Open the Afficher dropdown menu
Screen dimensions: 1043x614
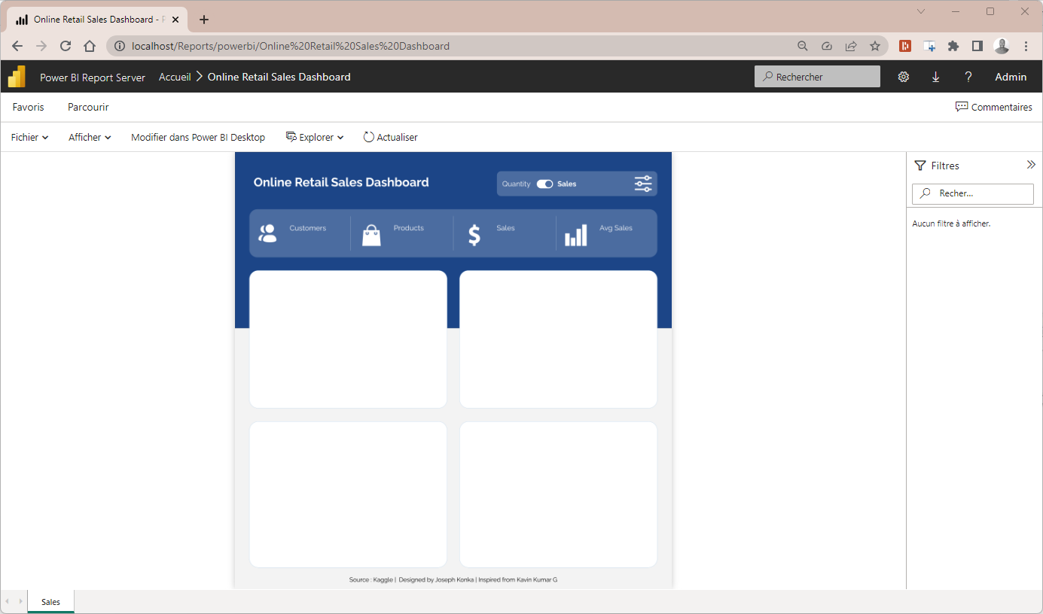(x=90, y=137)
